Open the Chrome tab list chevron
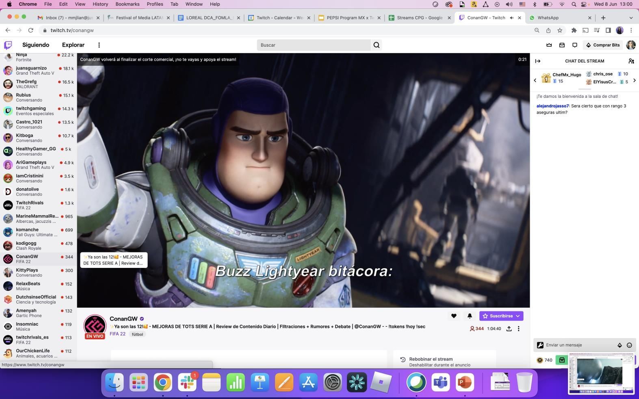The image size is (639, 399). [630, 18]
